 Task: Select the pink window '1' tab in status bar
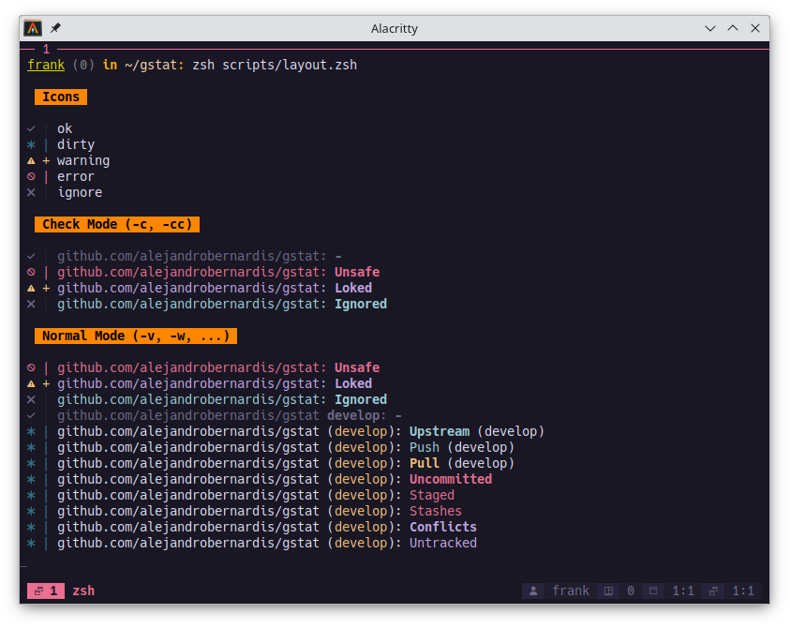46,591
